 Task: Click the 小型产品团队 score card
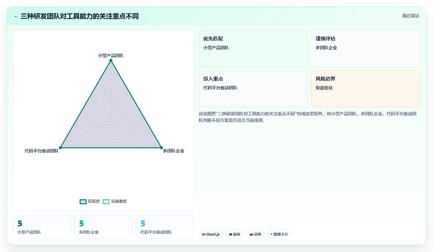42,227
